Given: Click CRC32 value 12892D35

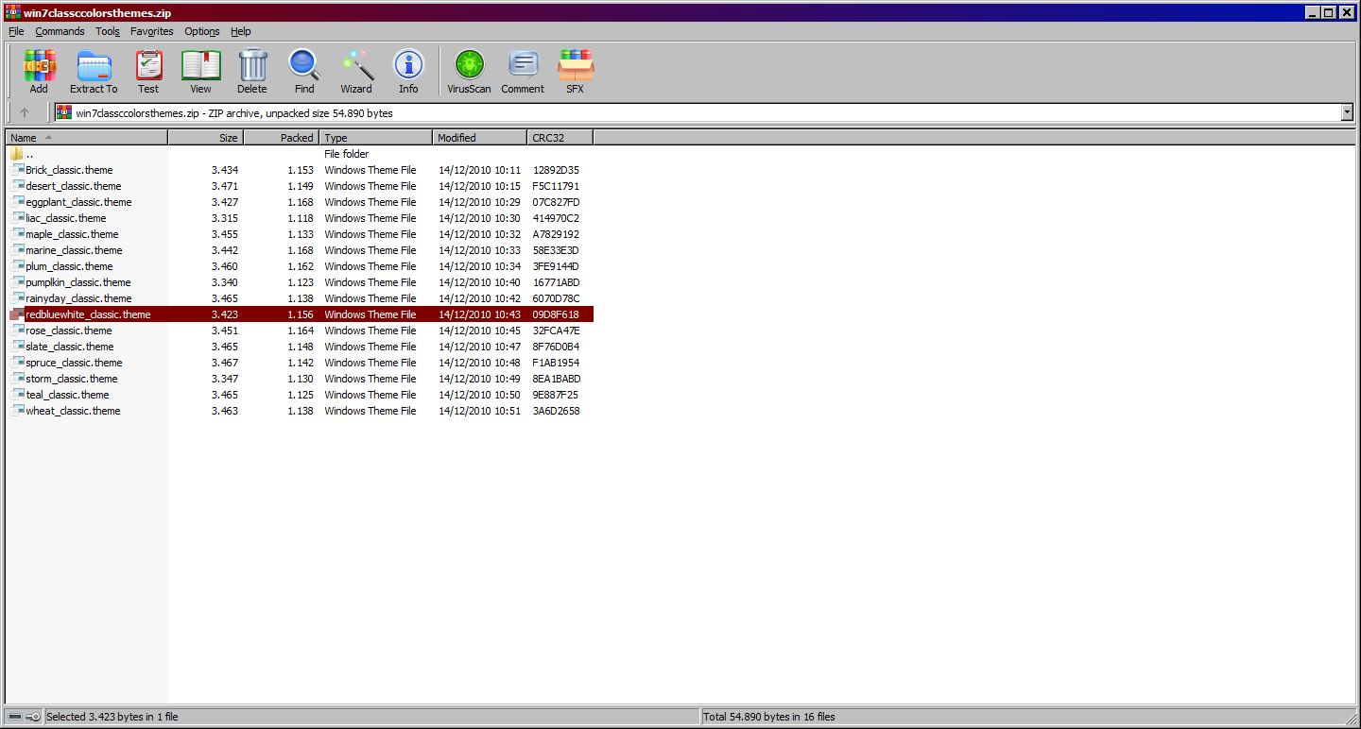Looking at the screenshot, I should (x=556, y=170).
